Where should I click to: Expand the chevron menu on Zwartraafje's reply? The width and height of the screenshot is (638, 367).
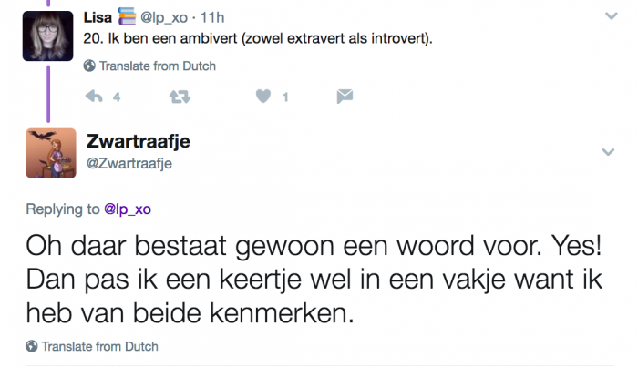608,152
